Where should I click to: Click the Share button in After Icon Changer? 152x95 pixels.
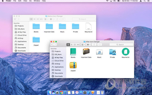click(x=94, y=45)
